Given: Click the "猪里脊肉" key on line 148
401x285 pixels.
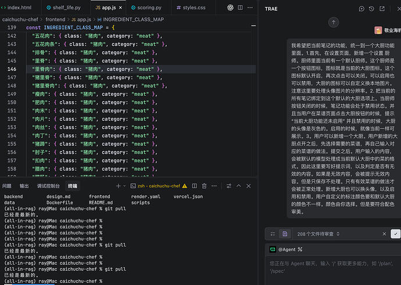Looking at the screenshot, I should pyautogui.click(x=45, y=86).
